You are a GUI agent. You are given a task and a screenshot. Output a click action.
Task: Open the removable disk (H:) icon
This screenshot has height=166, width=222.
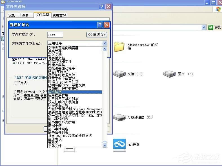(x=119, y=117)
